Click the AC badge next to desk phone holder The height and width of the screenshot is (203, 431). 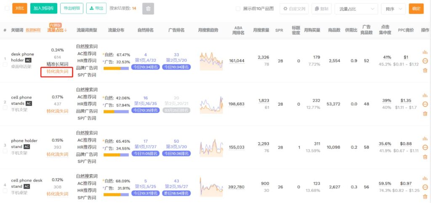(x=28, y=60)
